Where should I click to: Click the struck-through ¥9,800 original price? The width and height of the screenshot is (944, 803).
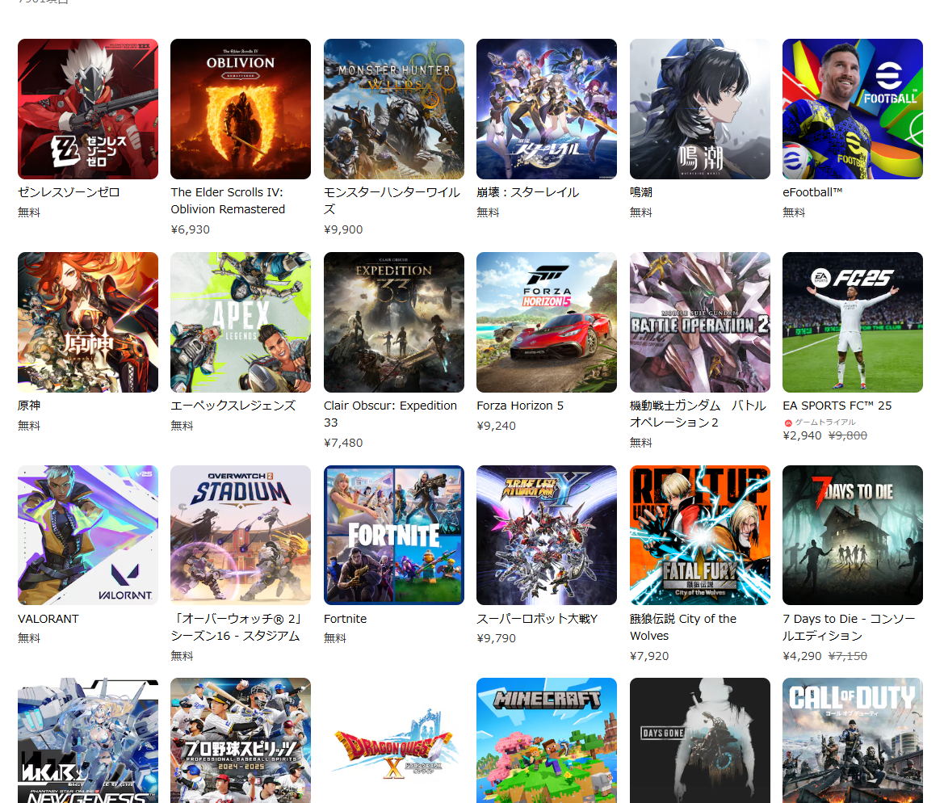click(848, 435)
